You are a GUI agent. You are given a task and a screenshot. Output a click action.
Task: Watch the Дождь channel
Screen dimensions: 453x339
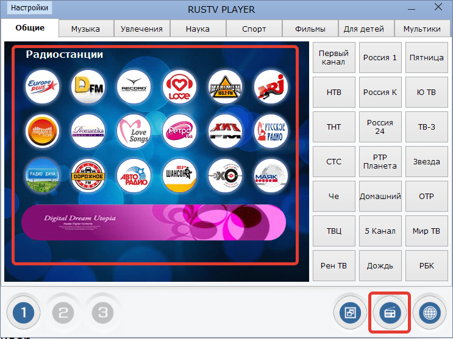pyautogui.click(x=380, y=265)
